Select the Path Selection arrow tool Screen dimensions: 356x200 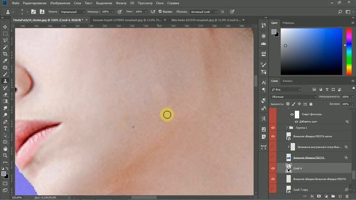(5, 136)
